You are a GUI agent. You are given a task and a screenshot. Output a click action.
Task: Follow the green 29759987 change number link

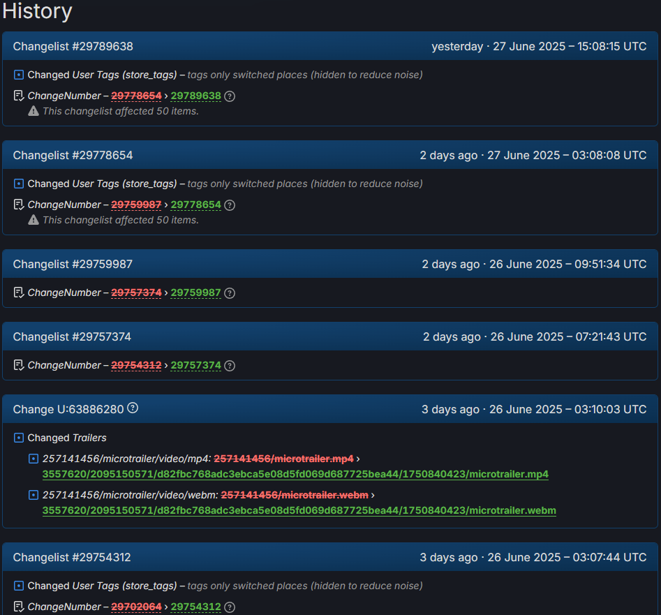tap(195, 292)
